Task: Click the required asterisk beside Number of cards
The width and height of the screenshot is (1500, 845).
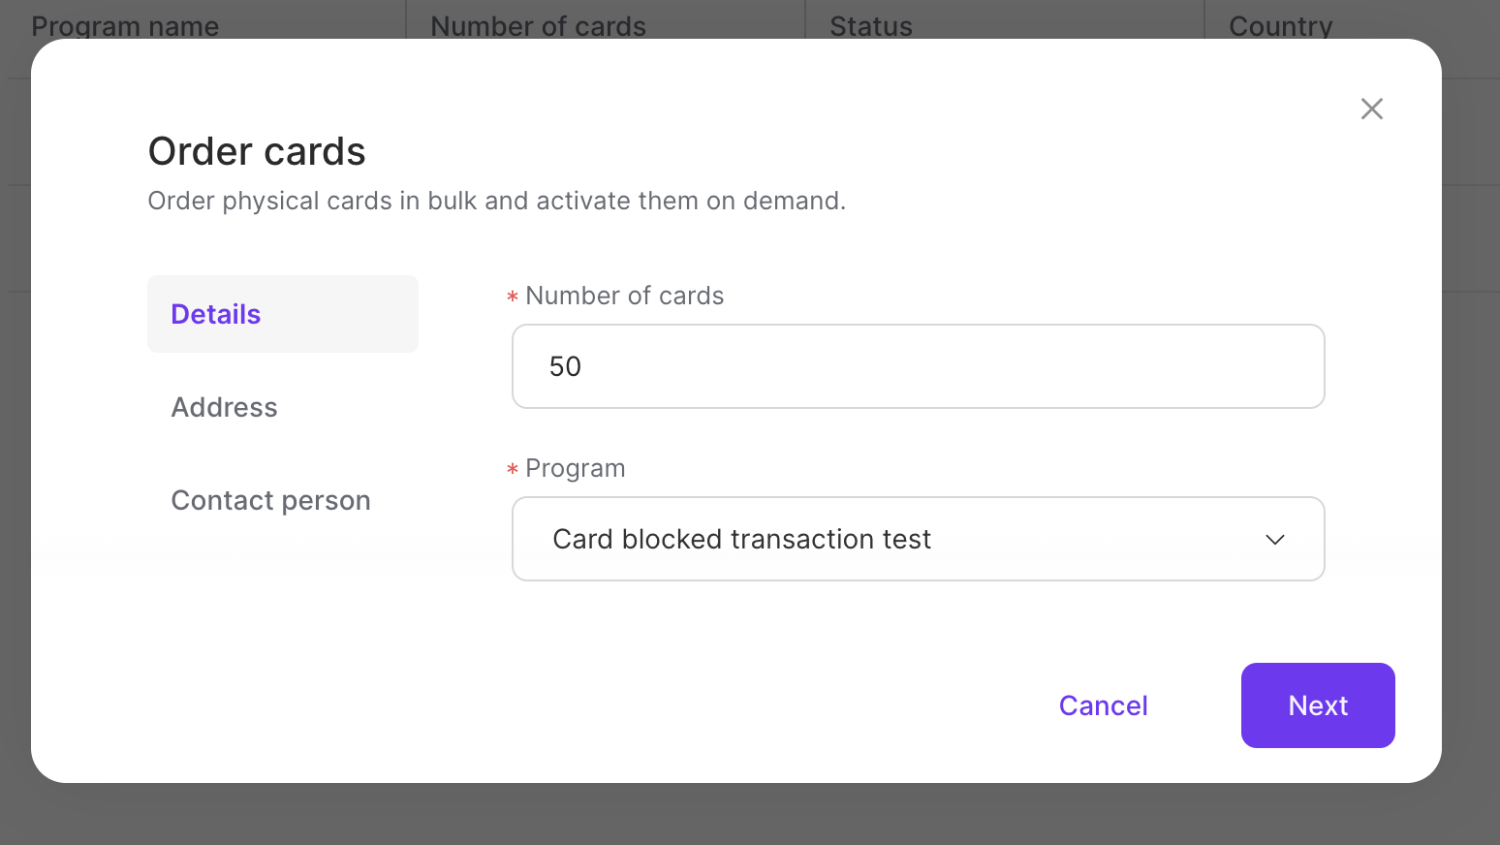Action: (512, 297)
